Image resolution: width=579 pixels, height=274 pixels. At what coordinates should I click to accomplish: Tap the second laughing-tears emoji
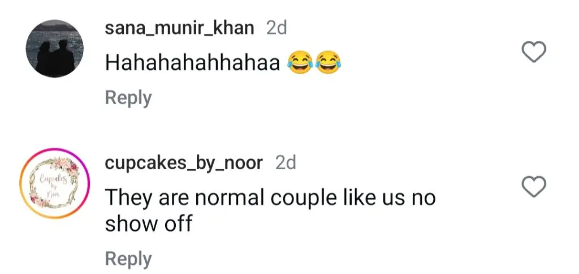pos(329,62)
